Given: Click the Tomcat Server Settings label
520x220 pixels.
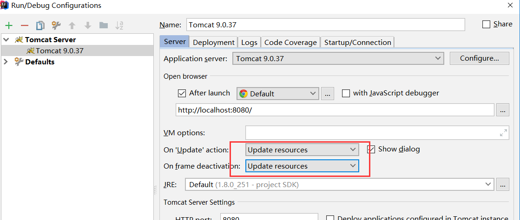Looking at the screenshot, I should [x=199, y=202].
